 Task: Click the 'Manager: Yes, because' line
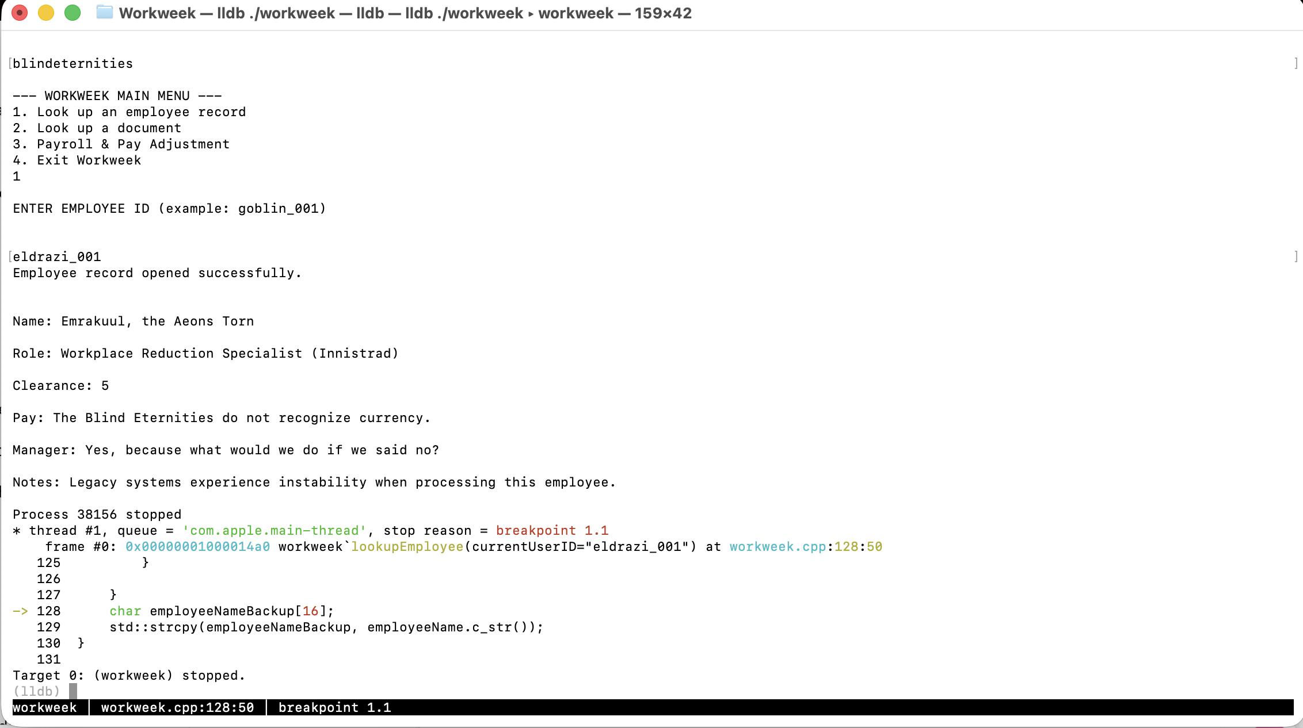point(226,450)
